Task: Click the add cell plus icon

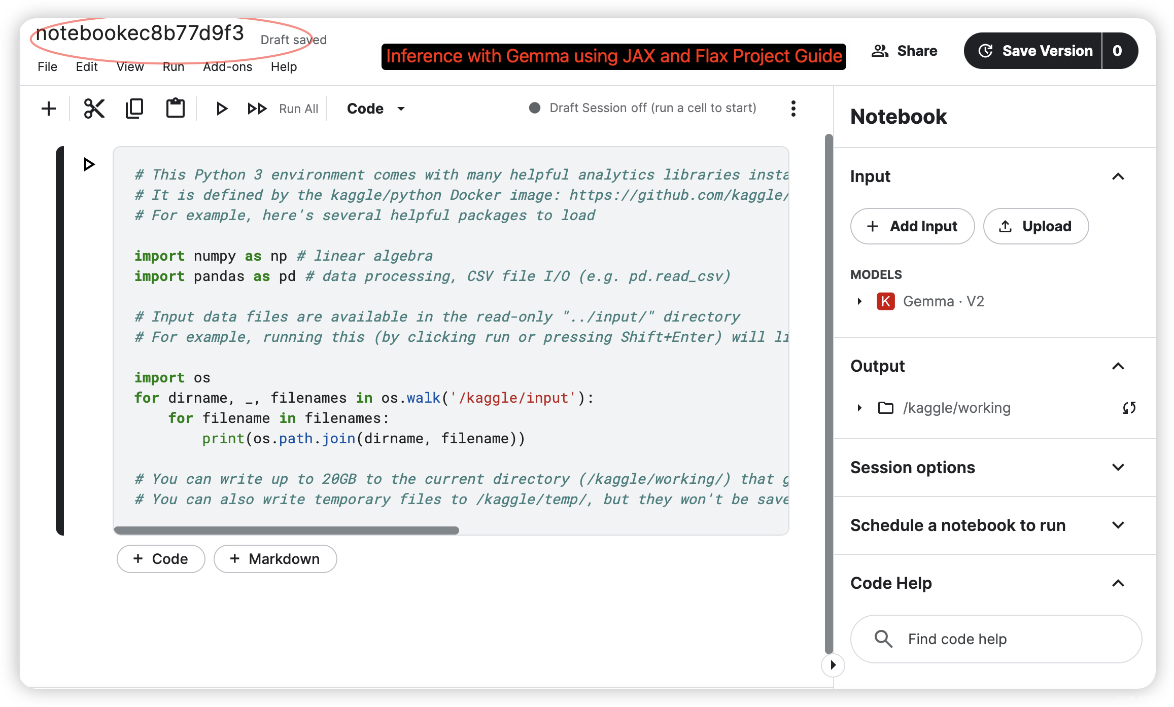Action: coord(49,109)
